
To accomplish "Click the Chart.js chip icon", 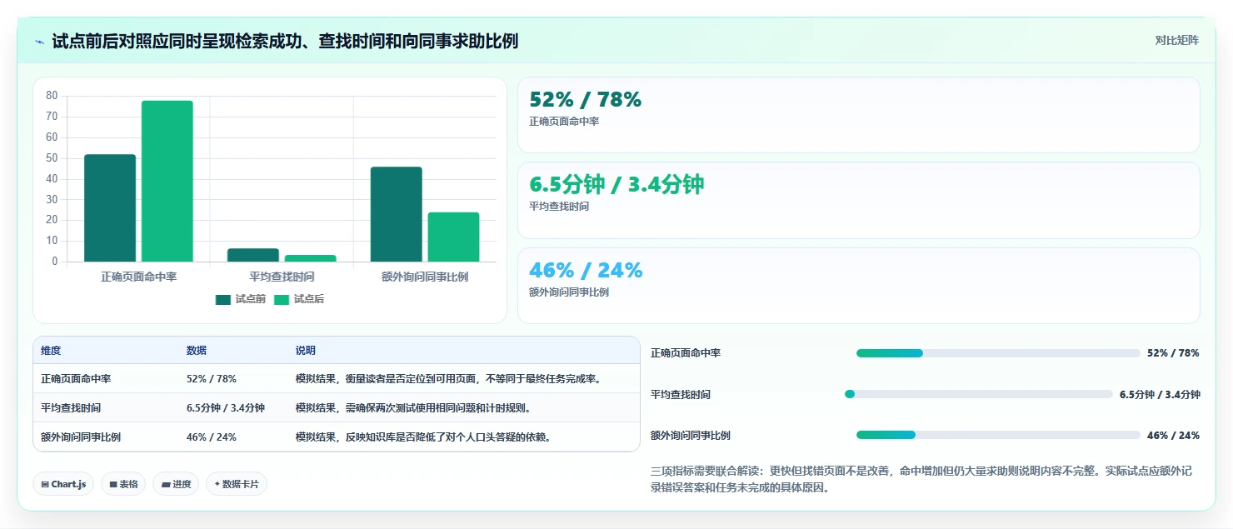I will coord(45,484).
